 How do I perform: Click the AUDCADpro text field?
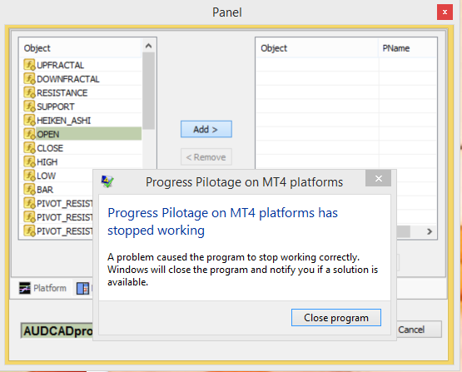coord(57,330)
